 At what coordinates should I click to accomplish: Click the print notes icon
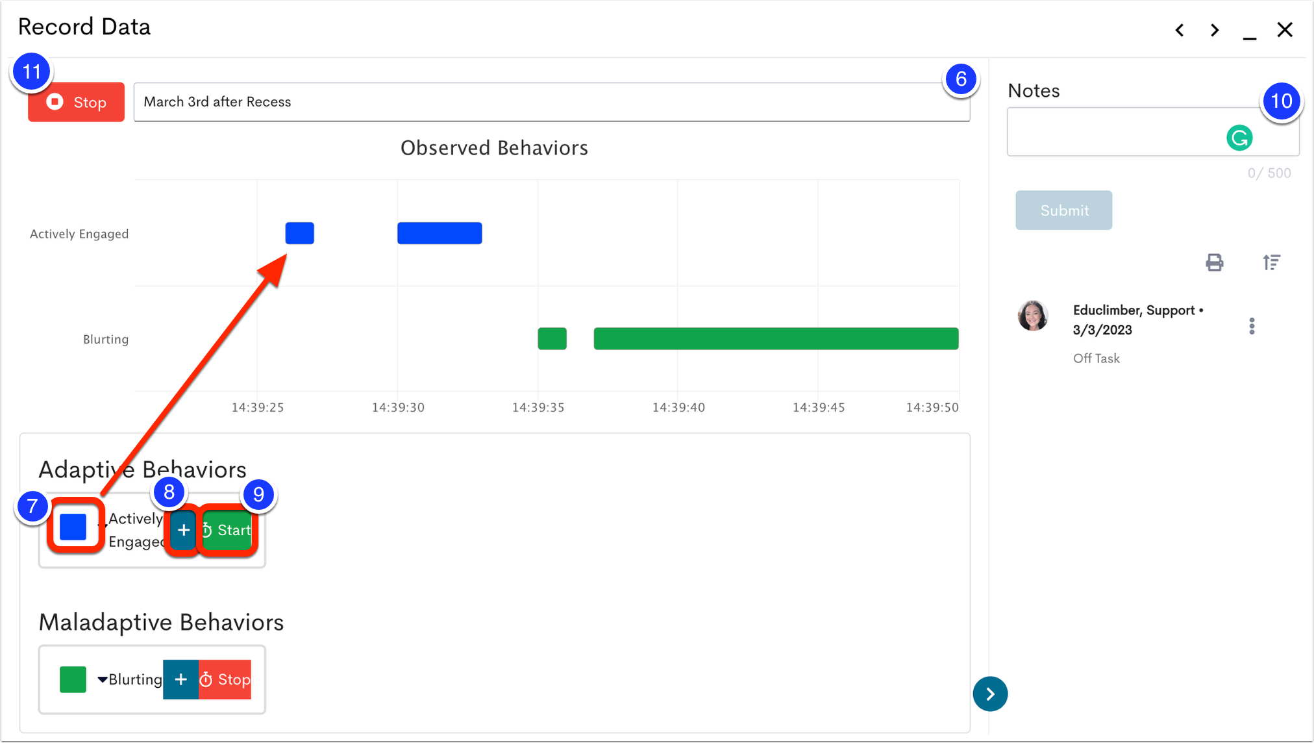(x=1215, y=262)
